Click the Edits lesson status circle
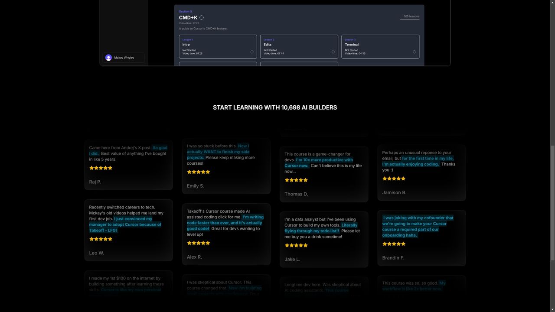This screenshot has width=555, height=312. [333, 52]
